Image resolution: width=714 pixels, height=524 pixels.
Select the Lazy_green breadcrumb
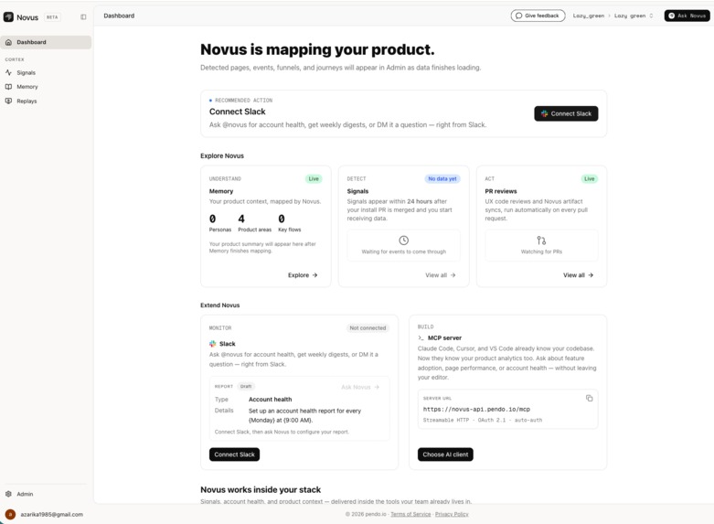click(589, 16)
